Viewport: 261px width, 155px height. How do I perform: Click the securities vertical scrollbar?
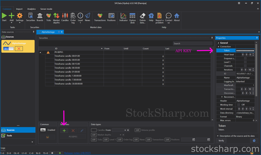[x=212, y=82]
